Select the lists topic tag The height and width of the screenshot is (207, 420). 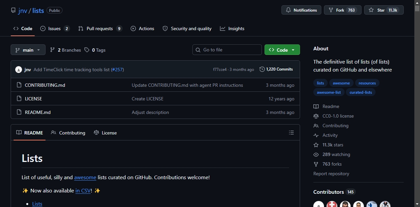tap(320, 83)
